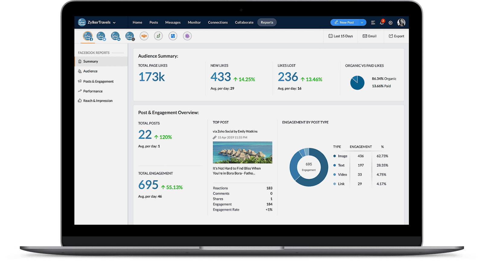Viewport: 483px width, 261px height.
Task: Click the '236' likes lost value
Action: (x=288, y=77)
